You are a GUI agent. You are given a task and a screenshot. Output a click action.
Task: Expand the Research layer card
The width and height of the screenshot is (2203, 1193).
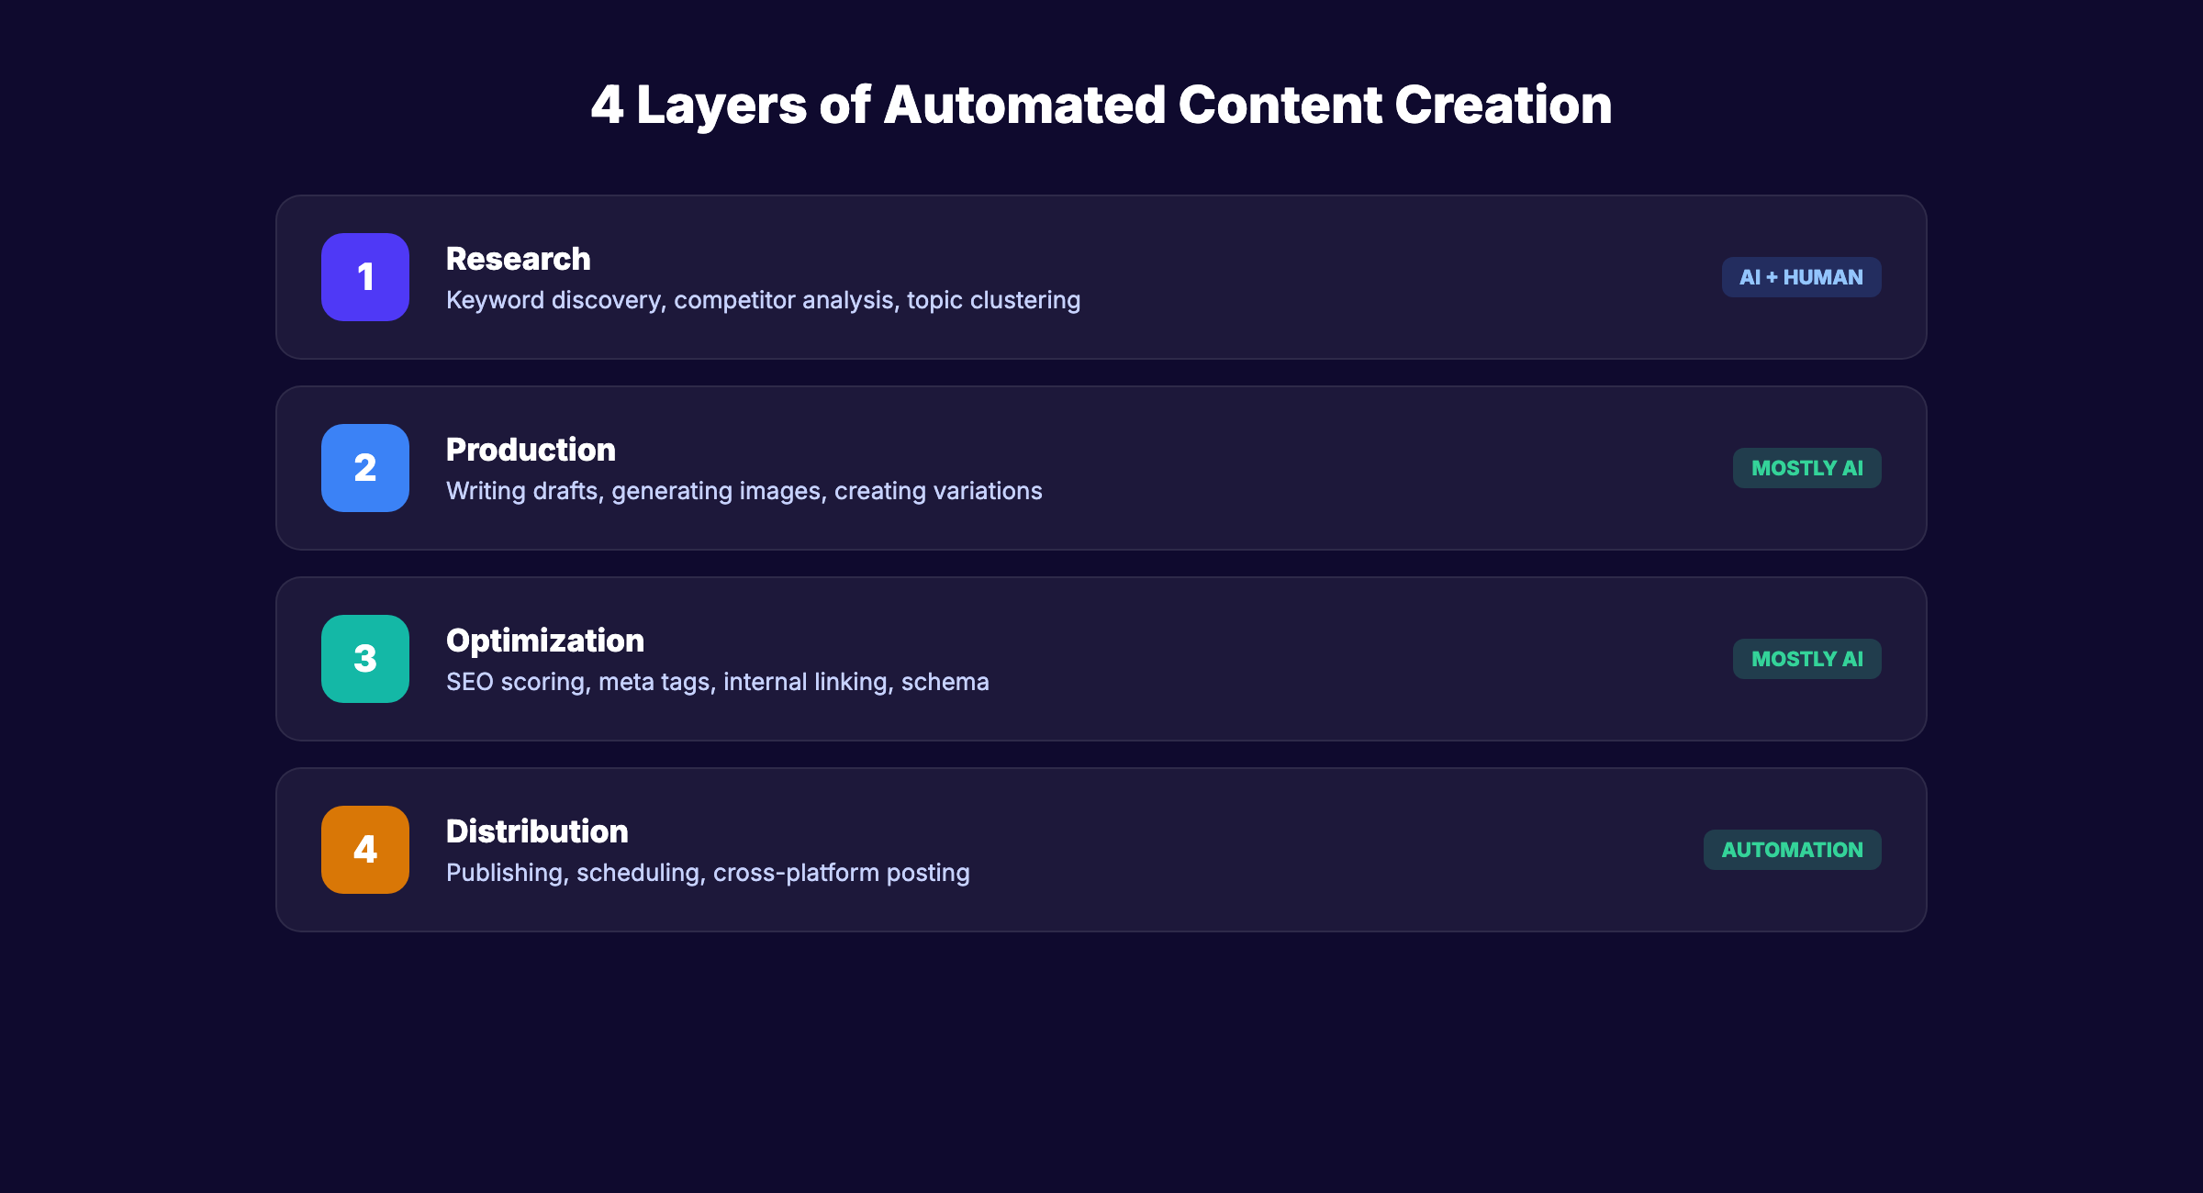[x=1101, y=277]
